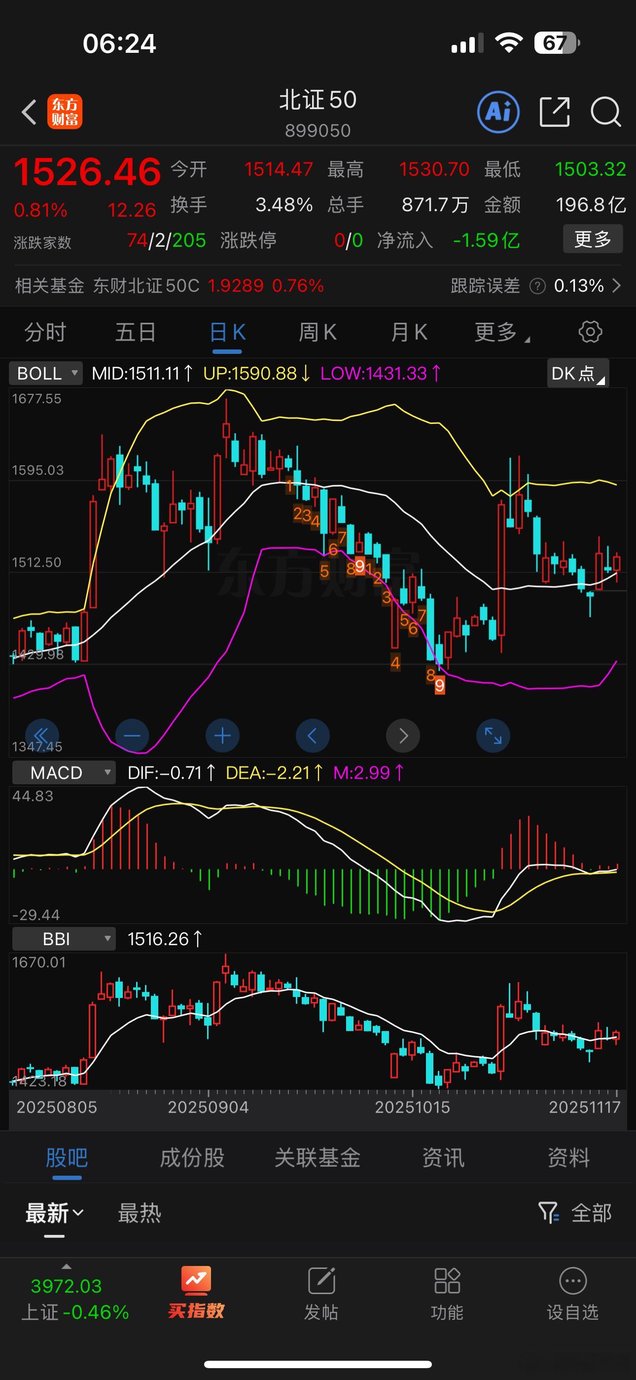Viewport: 636px width, 1380px height.
Task: Tap the 总手 871.7万 value
Action: coord(435,205)
